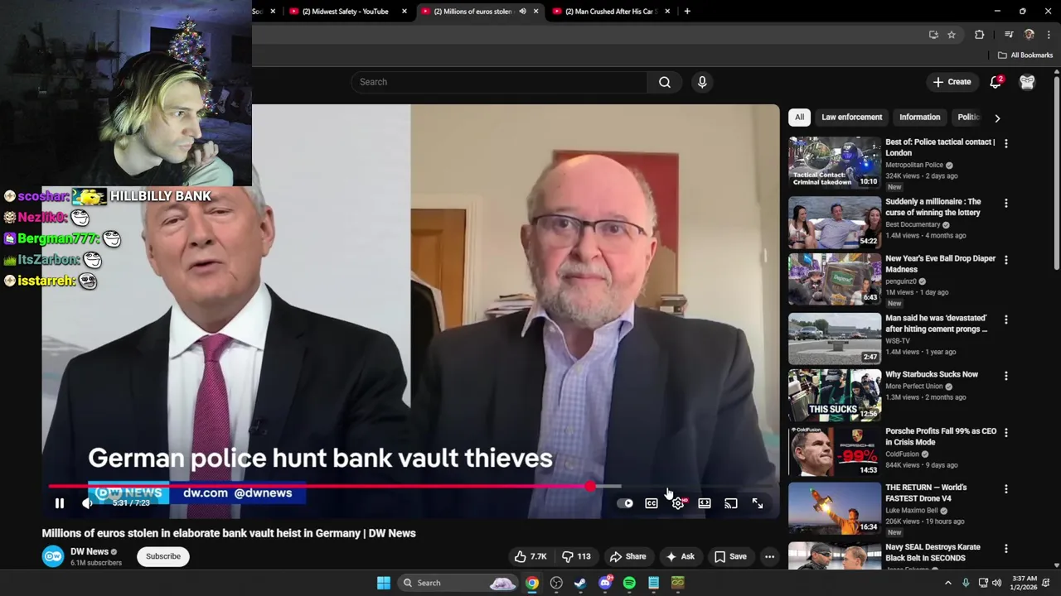Toggle closed captions on the video
The width and height of the screenshot is (1061, 596).
[x=652, y=503]
